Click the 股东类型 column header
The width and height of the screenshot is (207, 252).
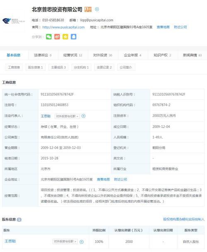click(191, 230)
